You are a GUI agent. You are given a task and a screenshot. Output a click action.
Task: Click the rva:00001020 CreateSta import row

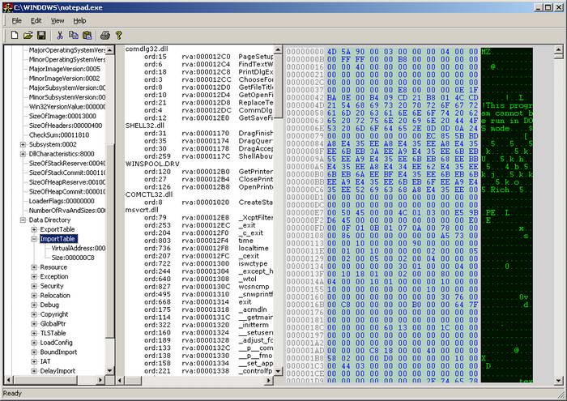[208, 203]
